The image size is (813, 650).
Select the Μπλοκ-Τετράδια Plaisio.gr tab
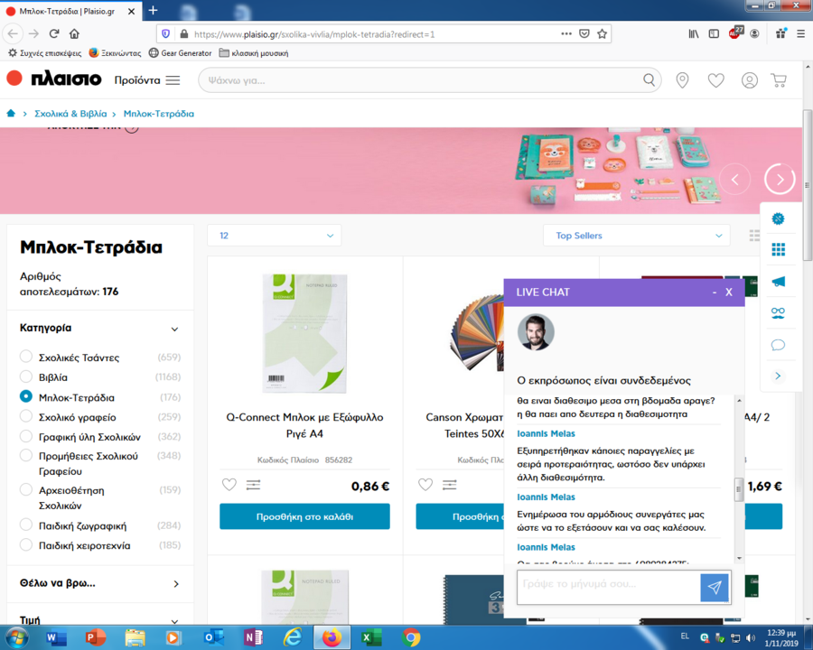(x=66, y=11)
